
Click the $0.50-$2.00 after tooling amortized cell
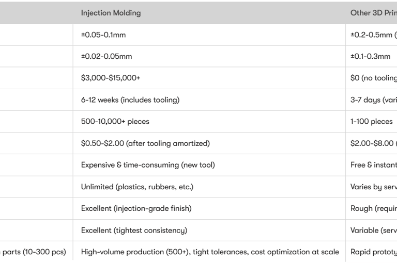(145, 143)
